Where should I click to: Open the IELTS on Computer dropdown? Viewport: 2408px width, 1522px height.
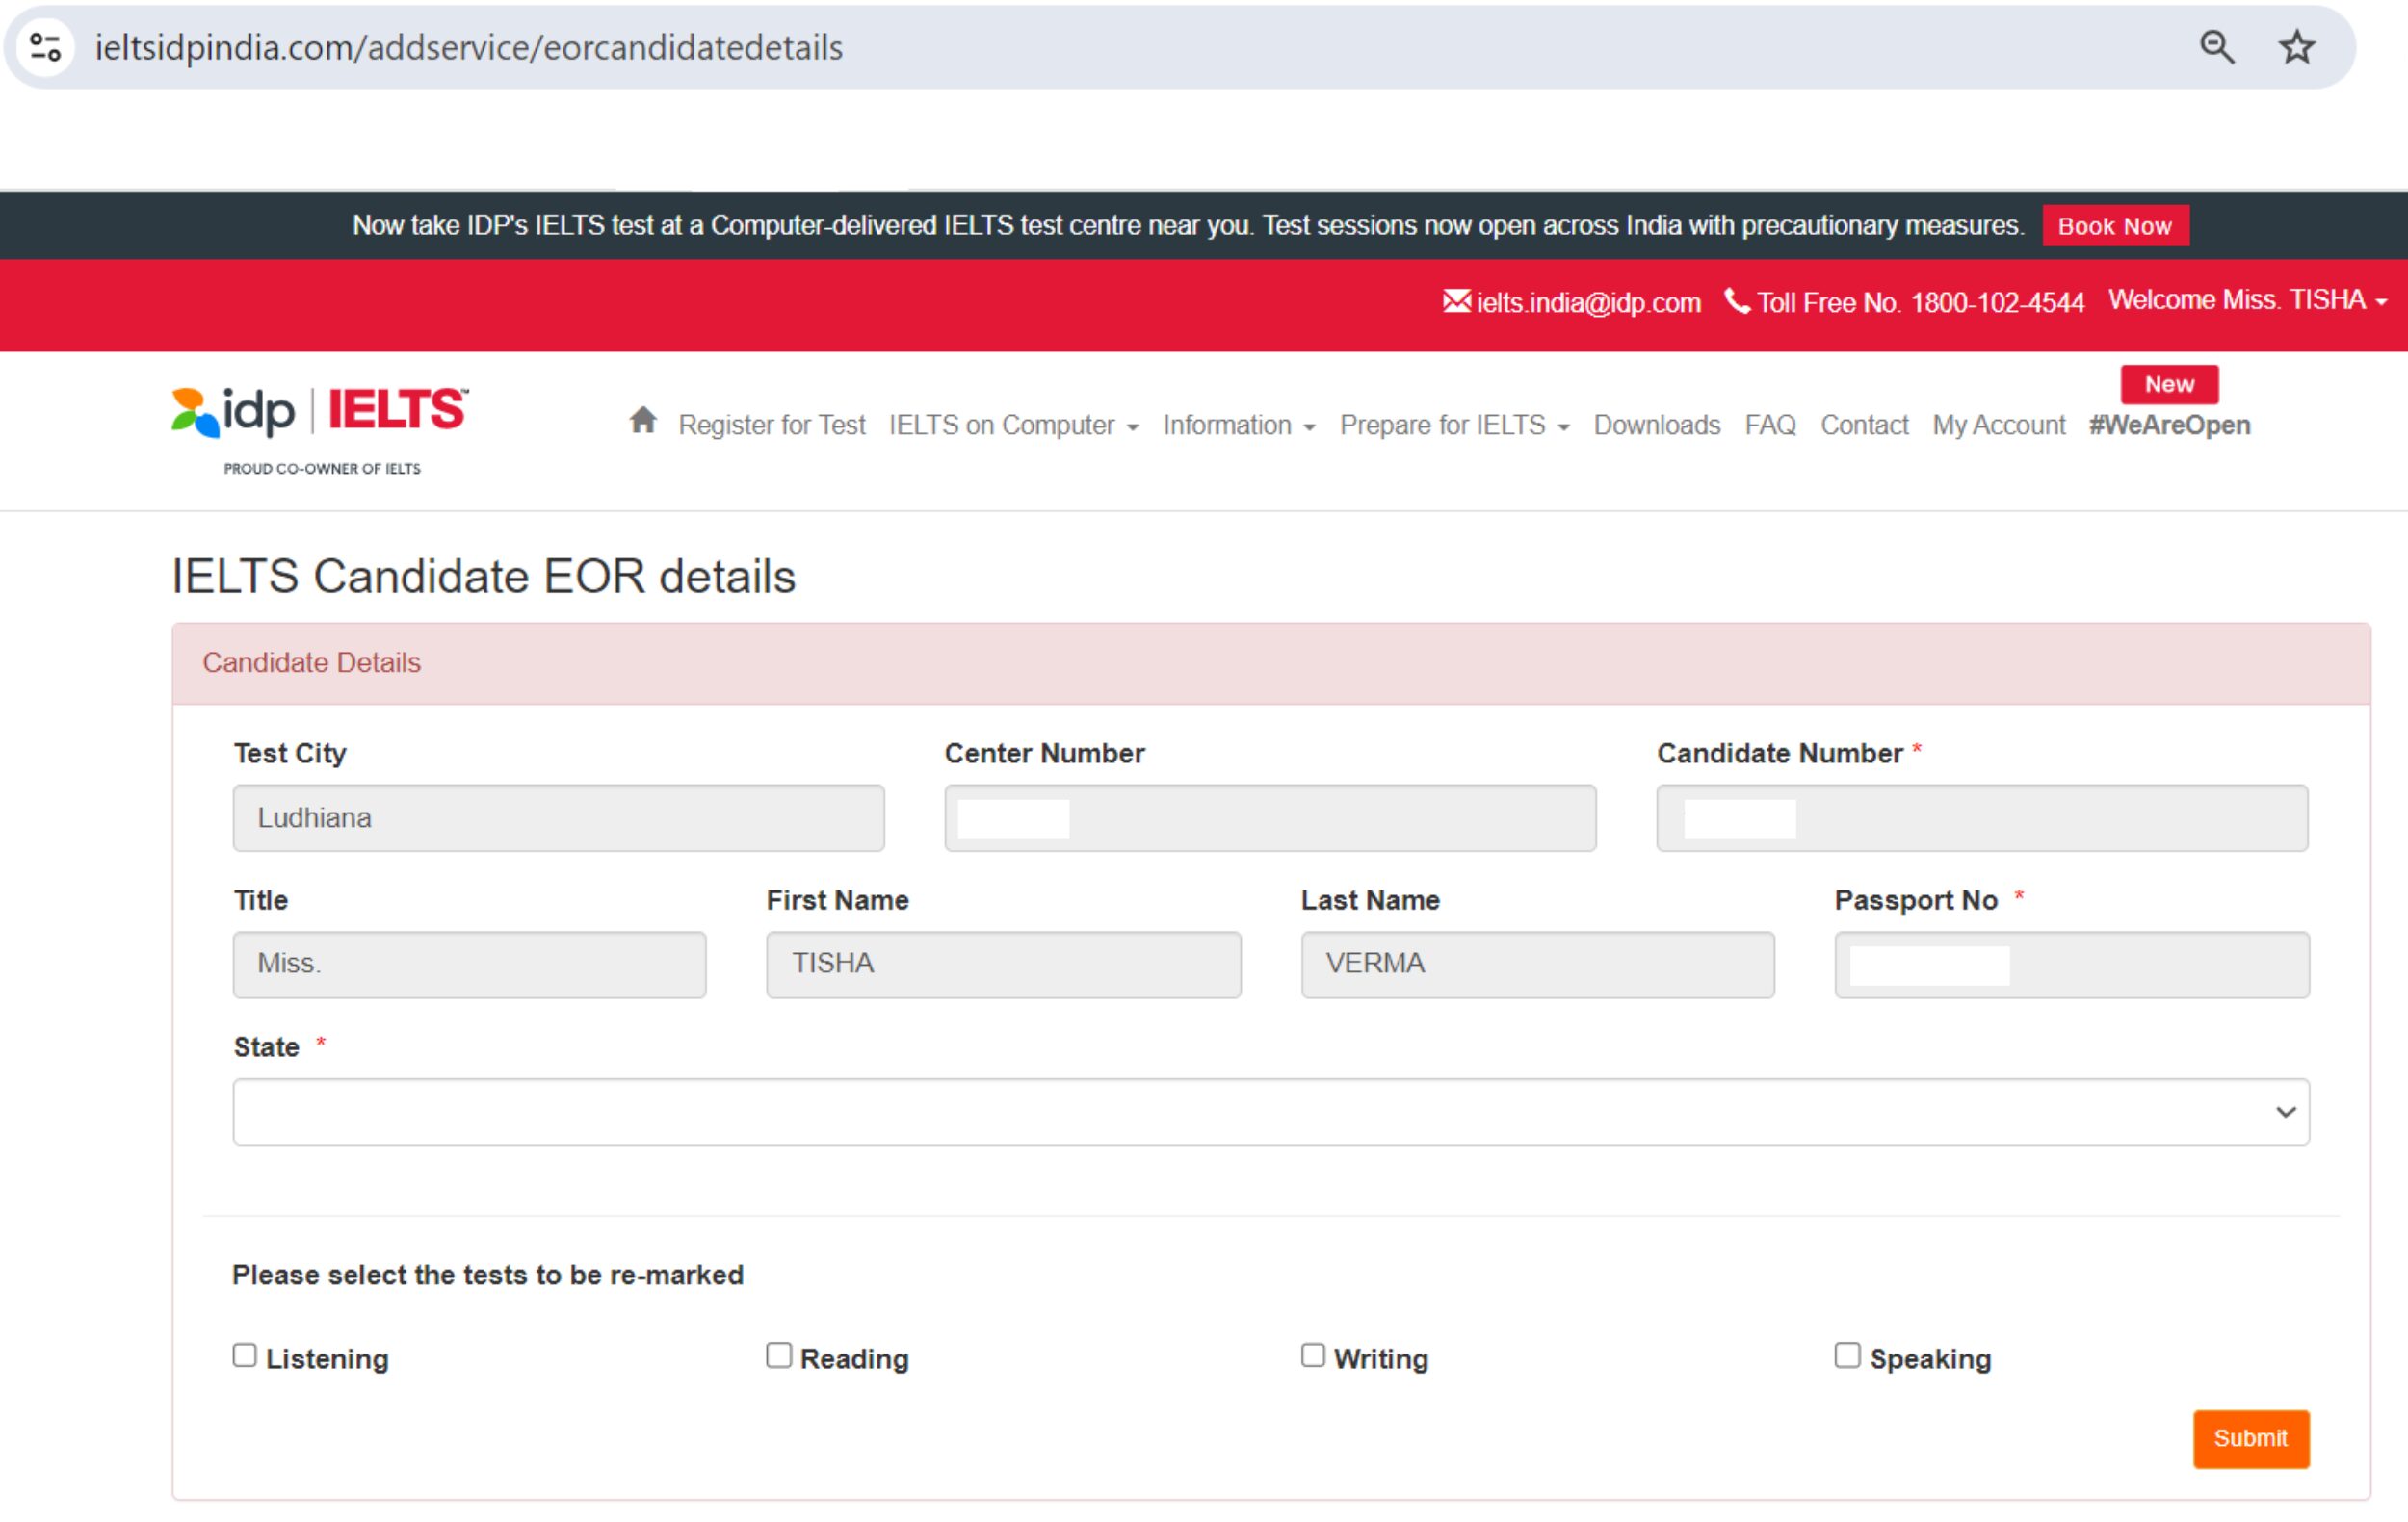tap(1013, 425)
